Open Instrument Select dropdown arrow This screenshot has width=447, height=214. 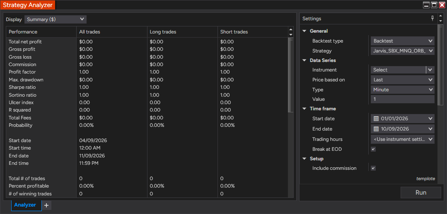[x=430, y=70]
